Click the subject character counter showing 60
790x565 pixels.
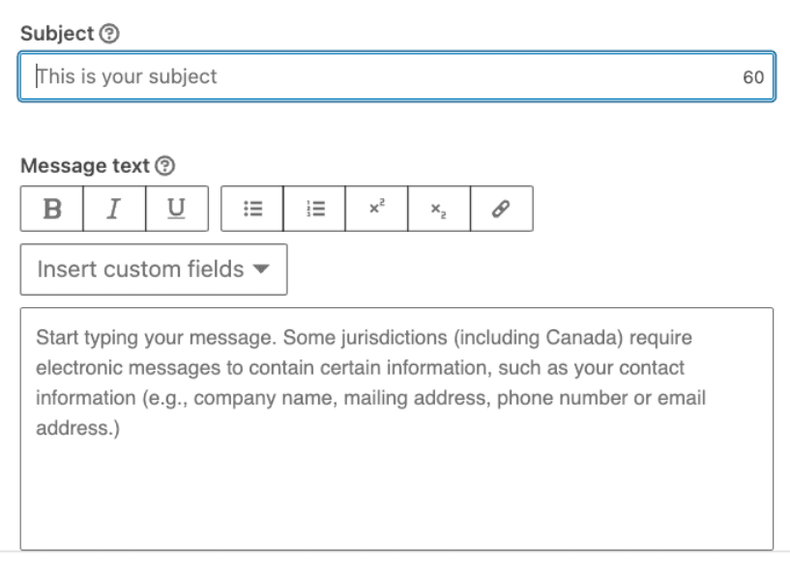753,76
